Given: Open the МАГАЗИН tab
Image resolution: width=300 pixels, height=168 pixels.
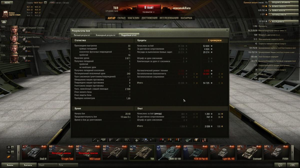Looking at the screenshot, I should tap(133, 18).
